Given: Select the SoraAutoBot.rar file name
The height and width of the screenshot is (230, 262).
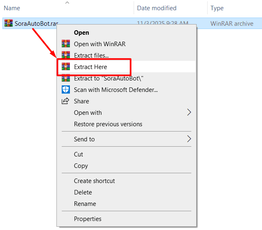Looking at the screenshot, I should (x=36, y=24).
